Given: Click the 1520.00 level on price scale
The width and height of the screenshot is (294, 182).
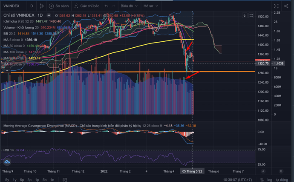Looking at the screenshot, I should pyautogui.click(x=263, y=17).
